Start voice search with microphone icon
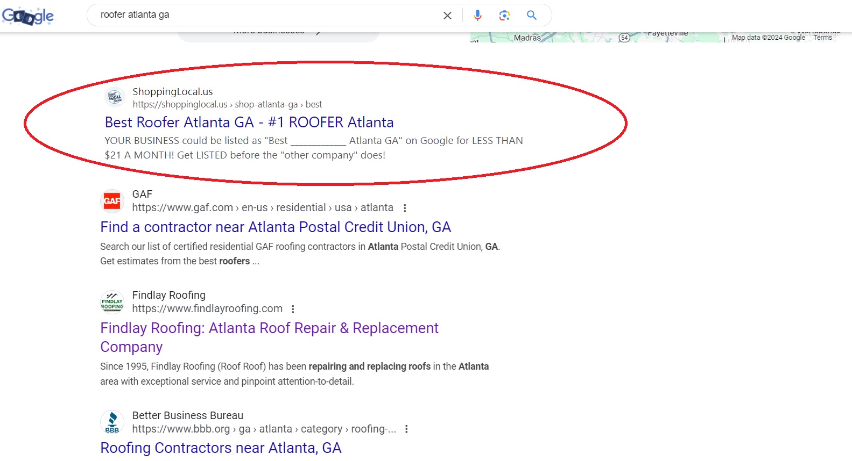Screen dimensions: 852x461 [x=477, y=16]
